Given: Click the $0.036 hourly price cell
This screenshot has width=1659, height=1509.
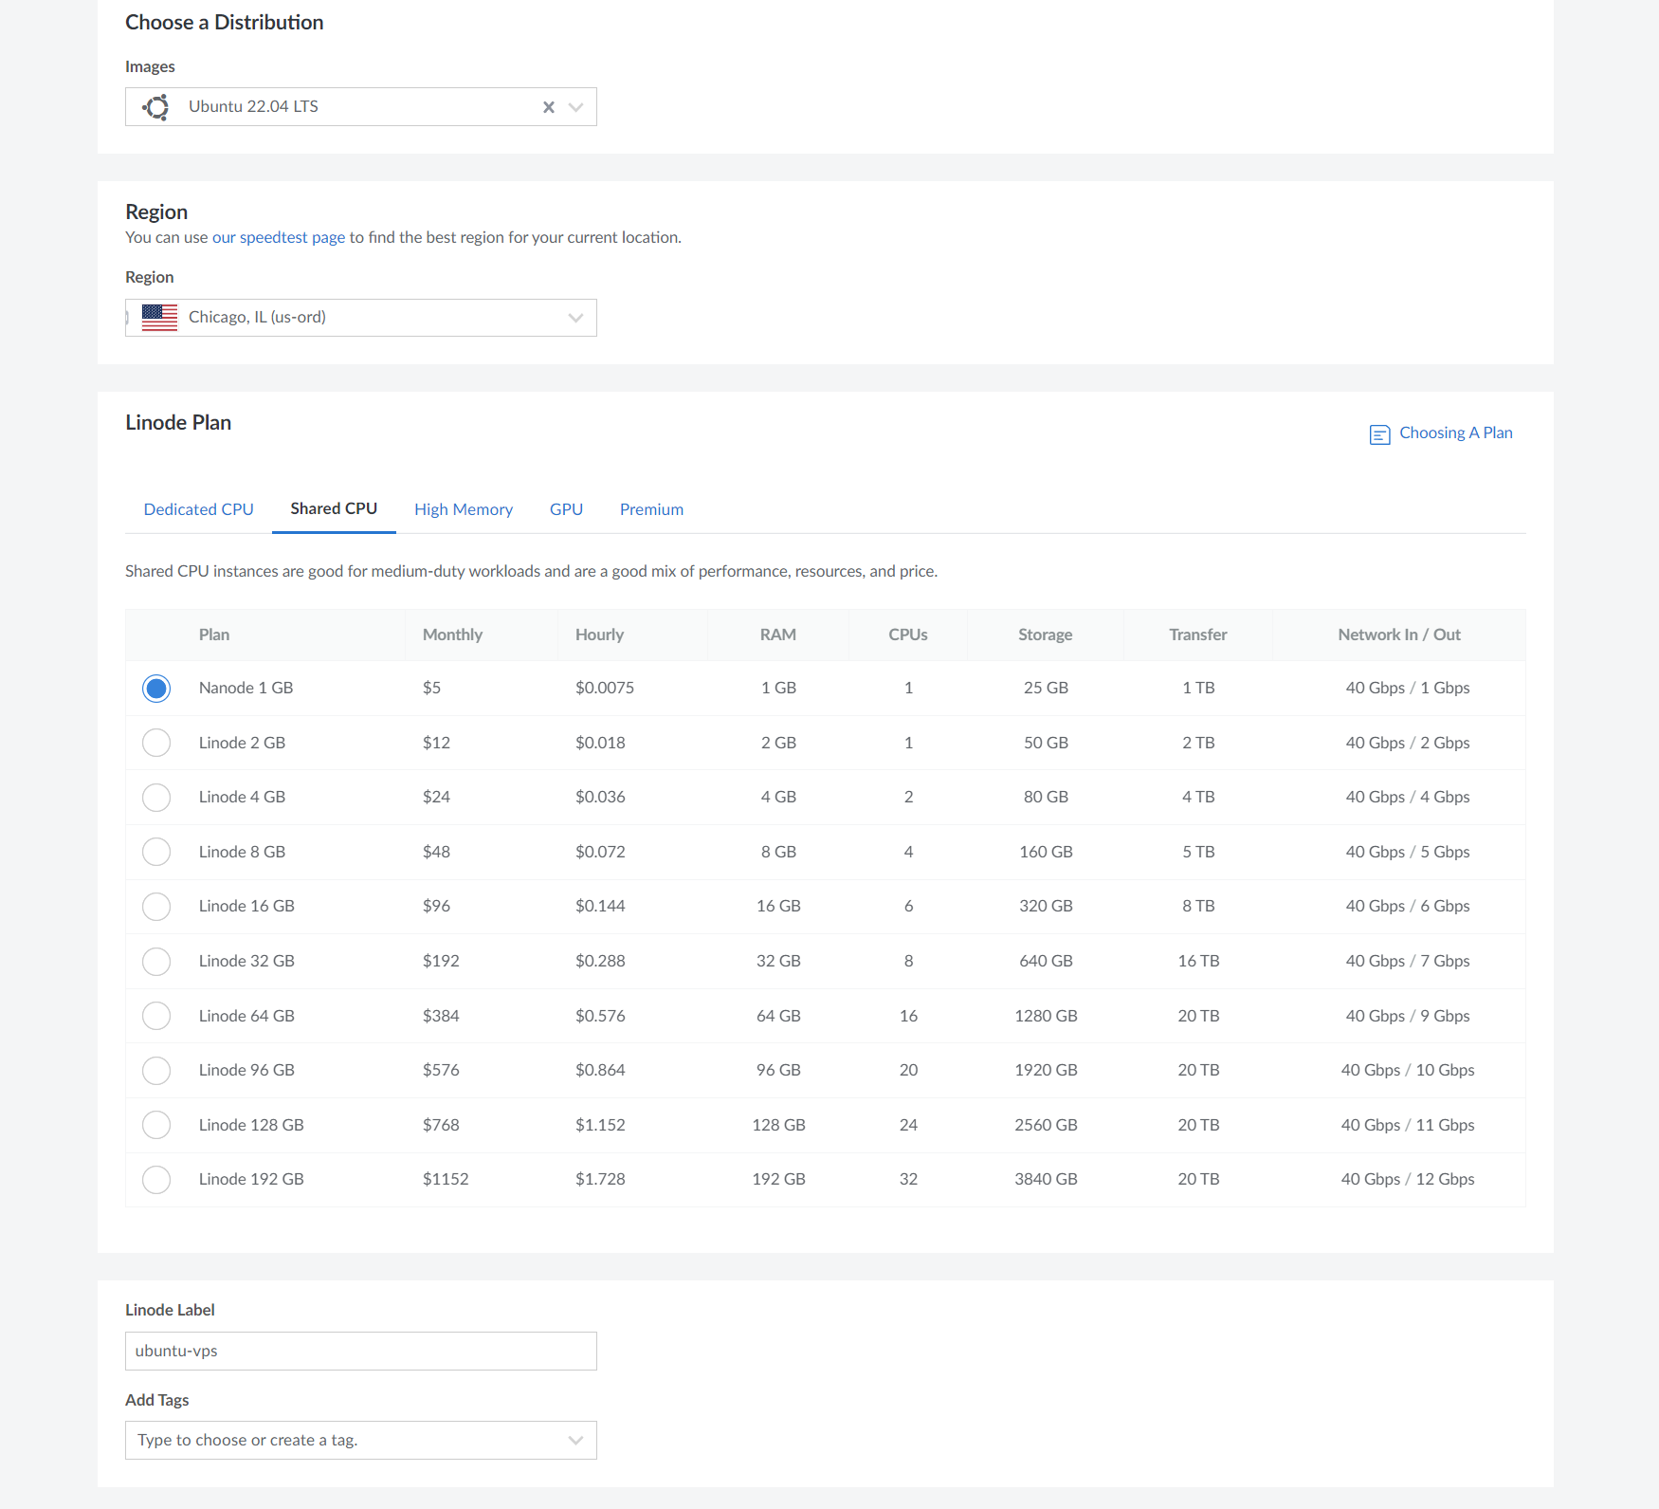Looking at the screenshot, I should click(600, 797).
